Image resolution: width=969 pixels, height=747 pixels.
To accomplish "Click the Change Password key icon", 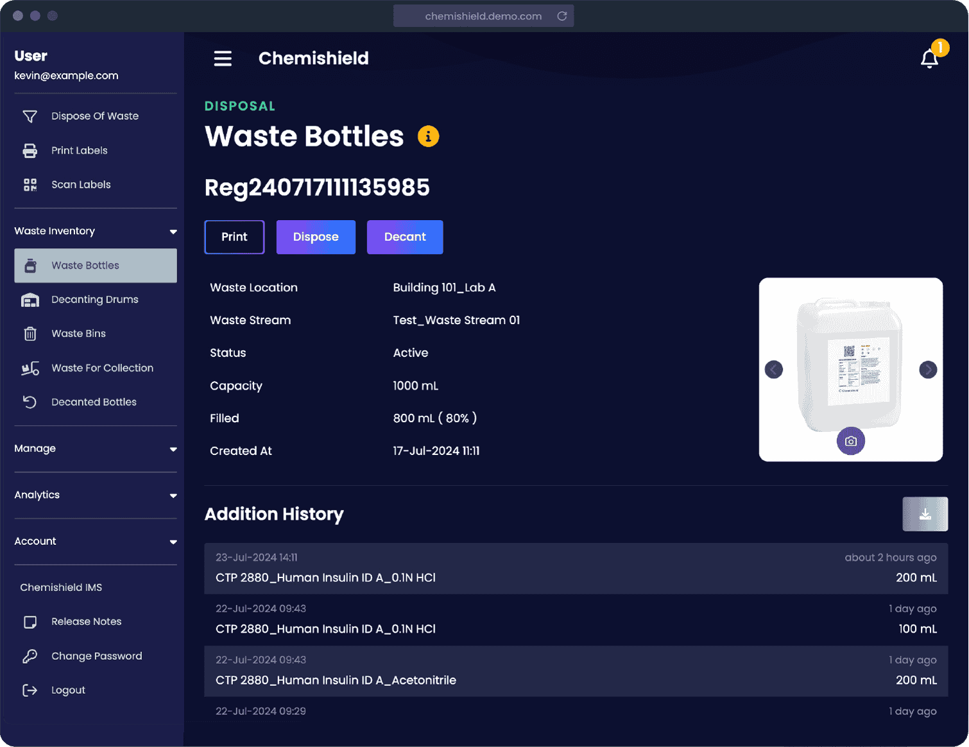I will (30, 656).
